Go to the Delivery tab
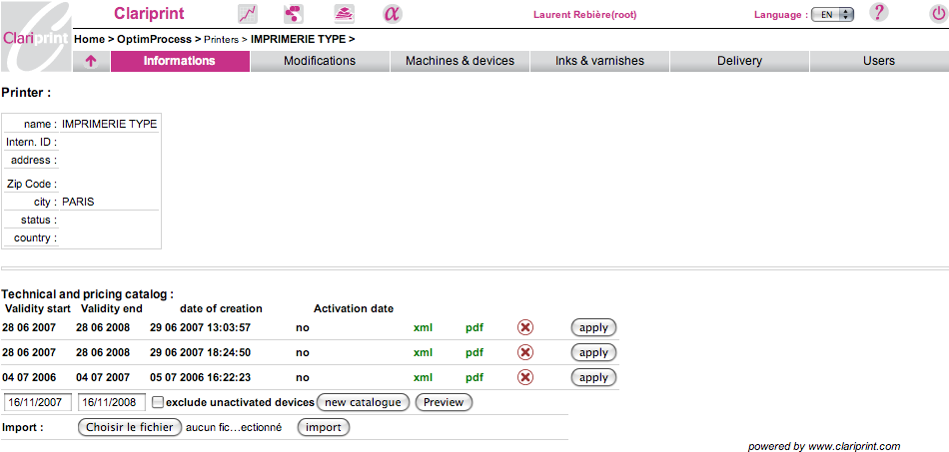This screenshot has width=949, height=452. (739, 61)
